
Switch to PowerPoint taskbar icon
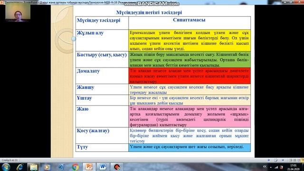click(x=89, y=167)
